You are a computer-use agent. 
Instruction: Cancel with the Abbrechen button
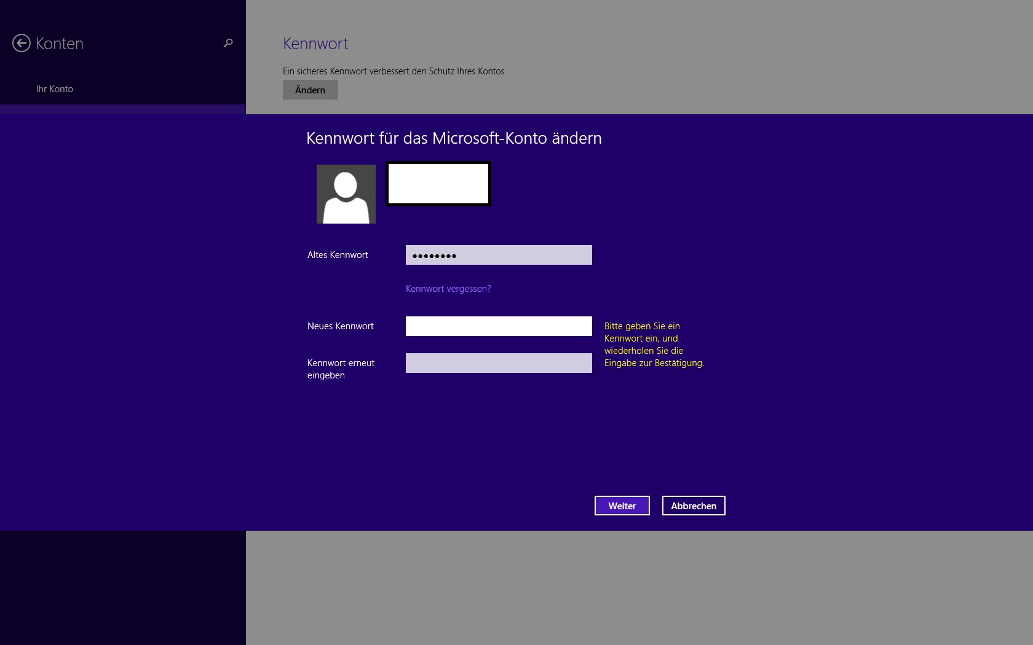click(694, 506)
